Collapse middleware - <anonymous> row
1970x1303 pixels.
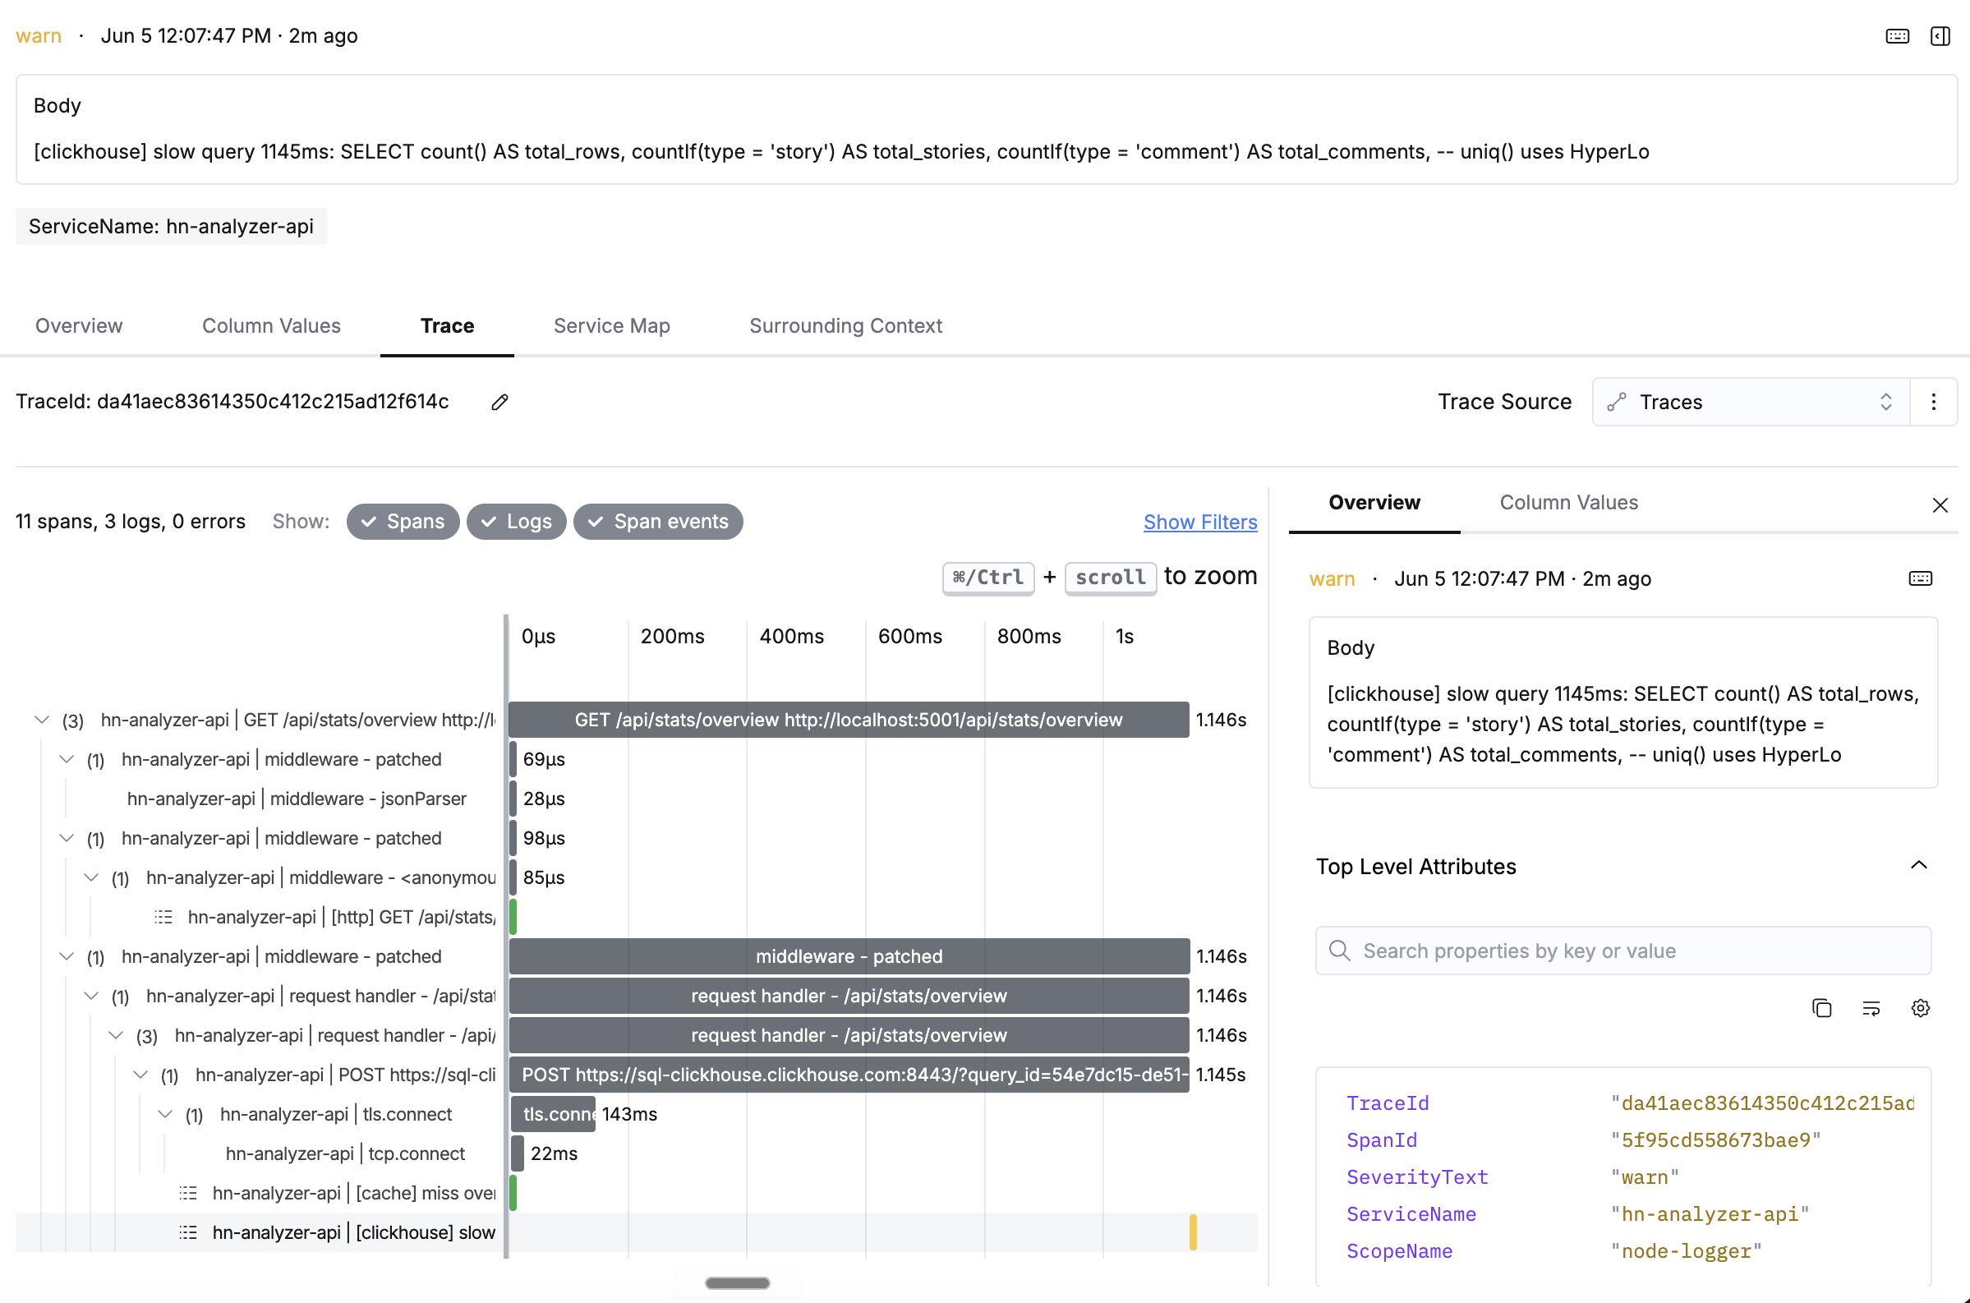pyautogui.click(x=91, y=877)
